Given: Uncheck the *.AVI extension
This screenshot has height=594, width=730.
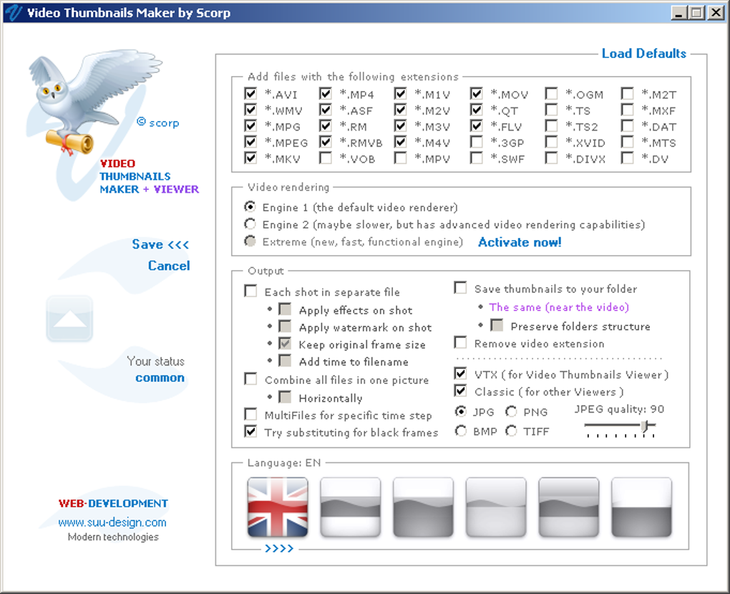Looking at the screenshot, I should pyautogui.click(x=250, y=94).
